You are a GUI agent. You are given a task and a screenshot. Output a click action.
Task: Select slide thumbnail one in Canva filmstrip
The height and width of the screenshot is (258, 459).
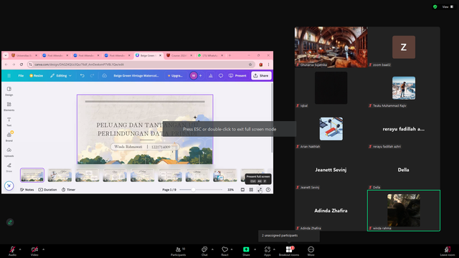[32, 175]
